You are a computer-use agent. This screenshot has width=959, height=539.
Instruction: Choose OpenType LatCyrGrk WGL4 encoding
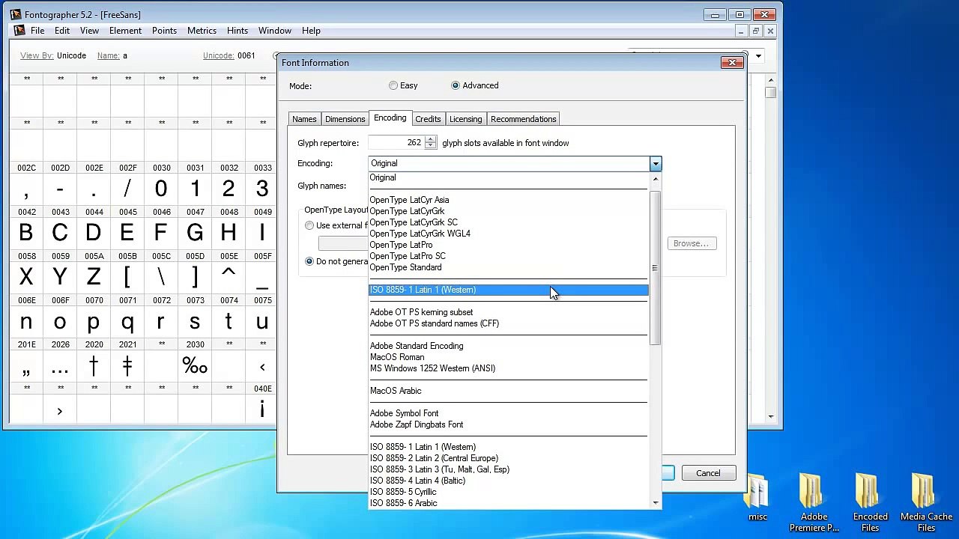pyautogui.click(x=508, y=234)
